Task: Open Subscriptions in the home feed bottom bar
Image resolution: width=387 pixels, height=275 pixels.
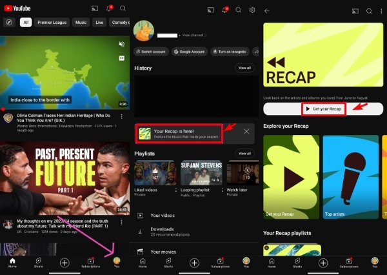Action: point(90,263)
